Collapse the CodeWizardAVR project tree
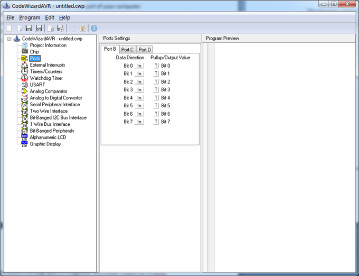The image size is (359, 276). (x=9, y=39)
